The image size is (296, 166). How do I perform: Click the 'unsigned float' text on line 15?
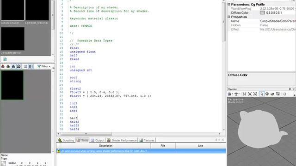click(83, 52)
